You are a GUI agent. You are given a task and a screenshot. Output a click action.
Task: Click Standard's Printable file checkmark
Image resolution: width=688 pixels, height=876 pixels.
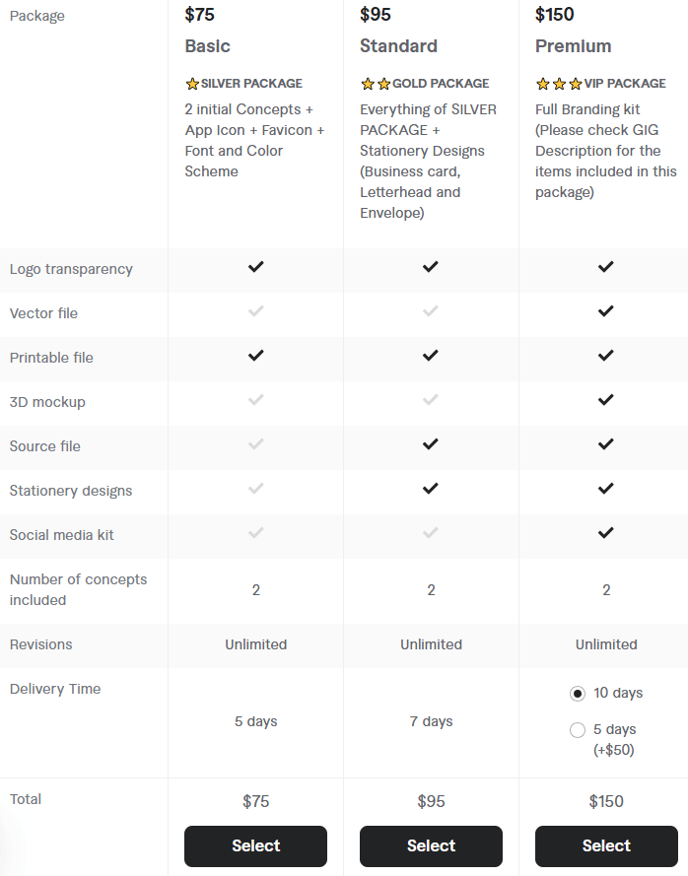431,356
